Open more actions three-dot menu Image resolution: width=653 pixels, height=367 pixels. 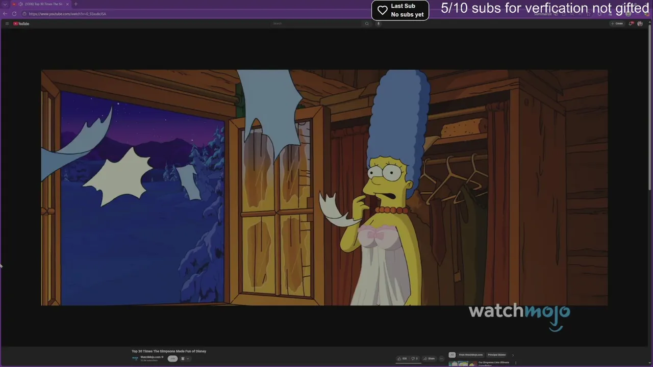(442, 358)
